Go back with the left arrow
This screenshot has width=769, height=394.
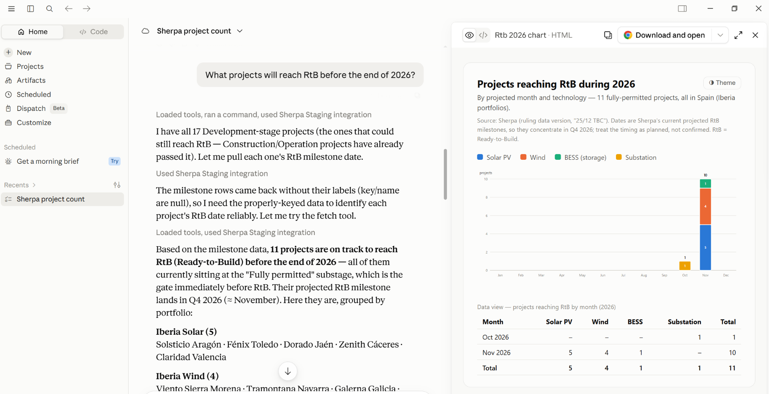tap(68, 8)
